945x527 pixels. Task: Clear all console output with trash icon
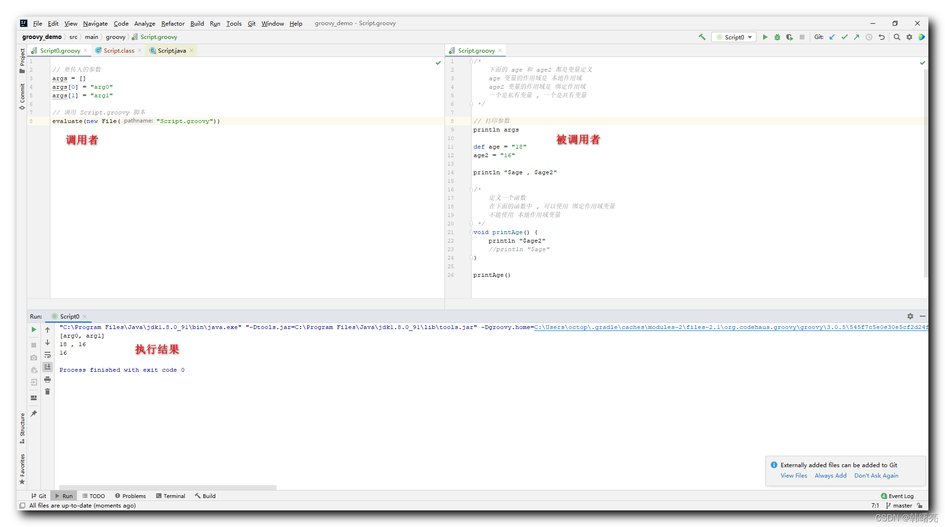47,392
